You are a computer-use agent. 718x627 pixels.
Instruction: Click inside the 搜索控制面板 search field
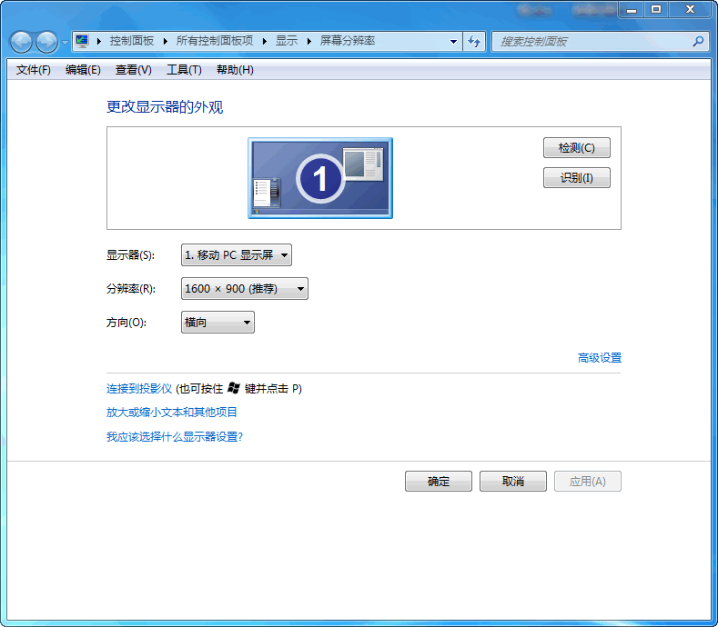click(592, 42)
